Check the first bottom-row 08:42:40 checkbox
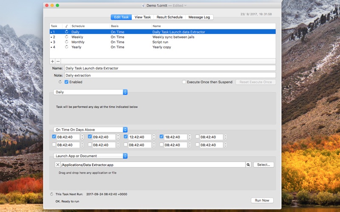The image size is (340, 212). coord(54,144)
